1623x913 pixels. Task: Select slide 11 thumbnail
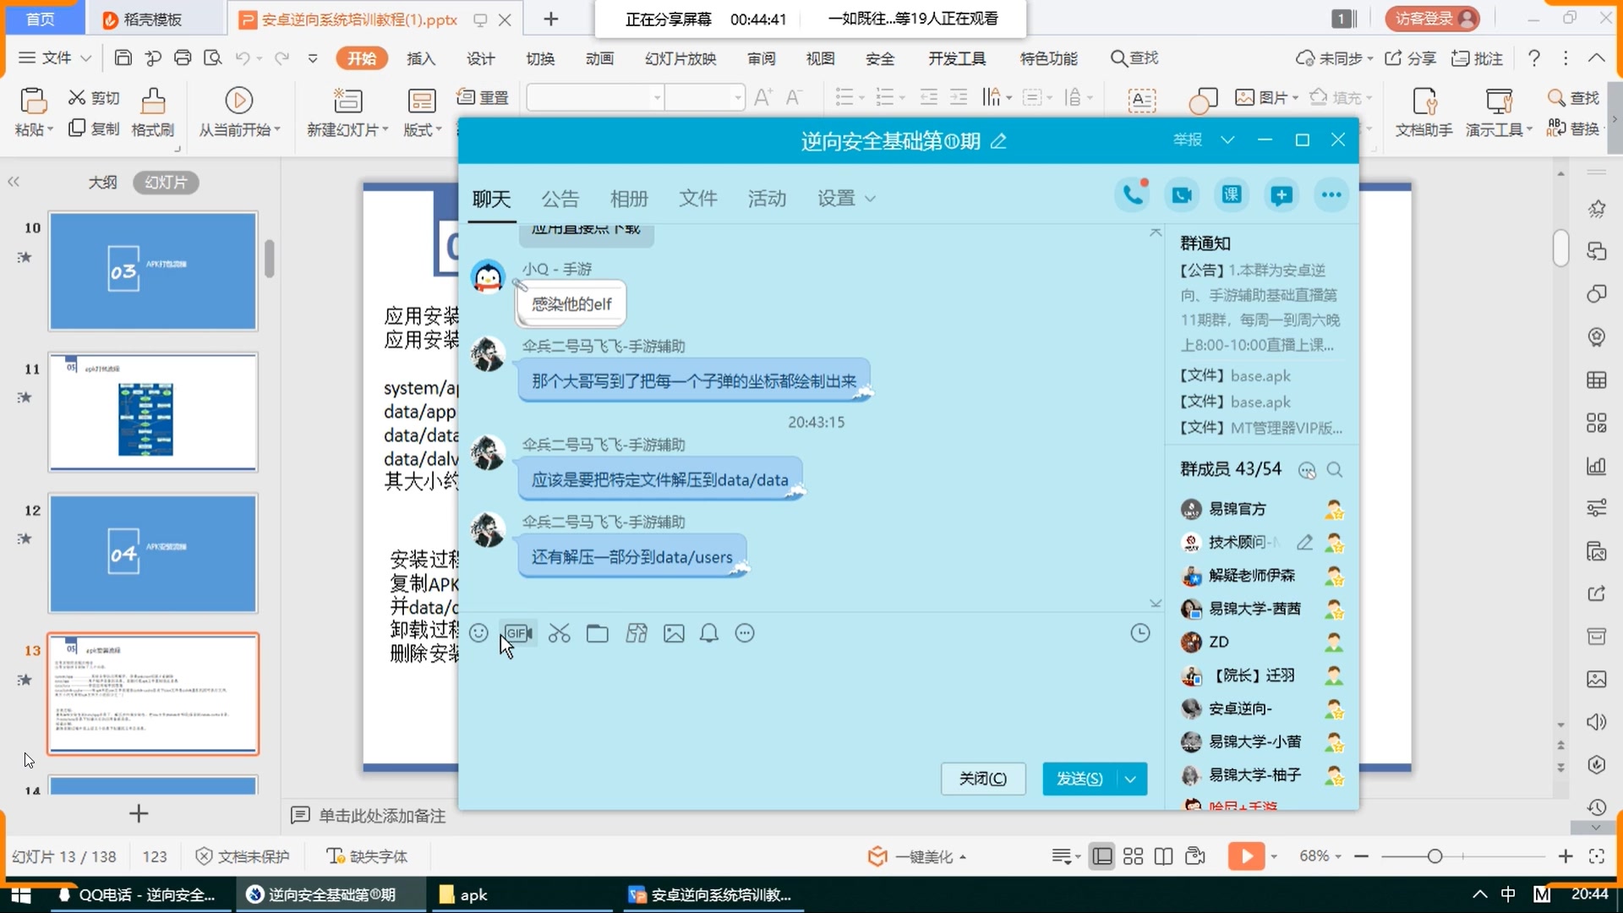[153, 413]
